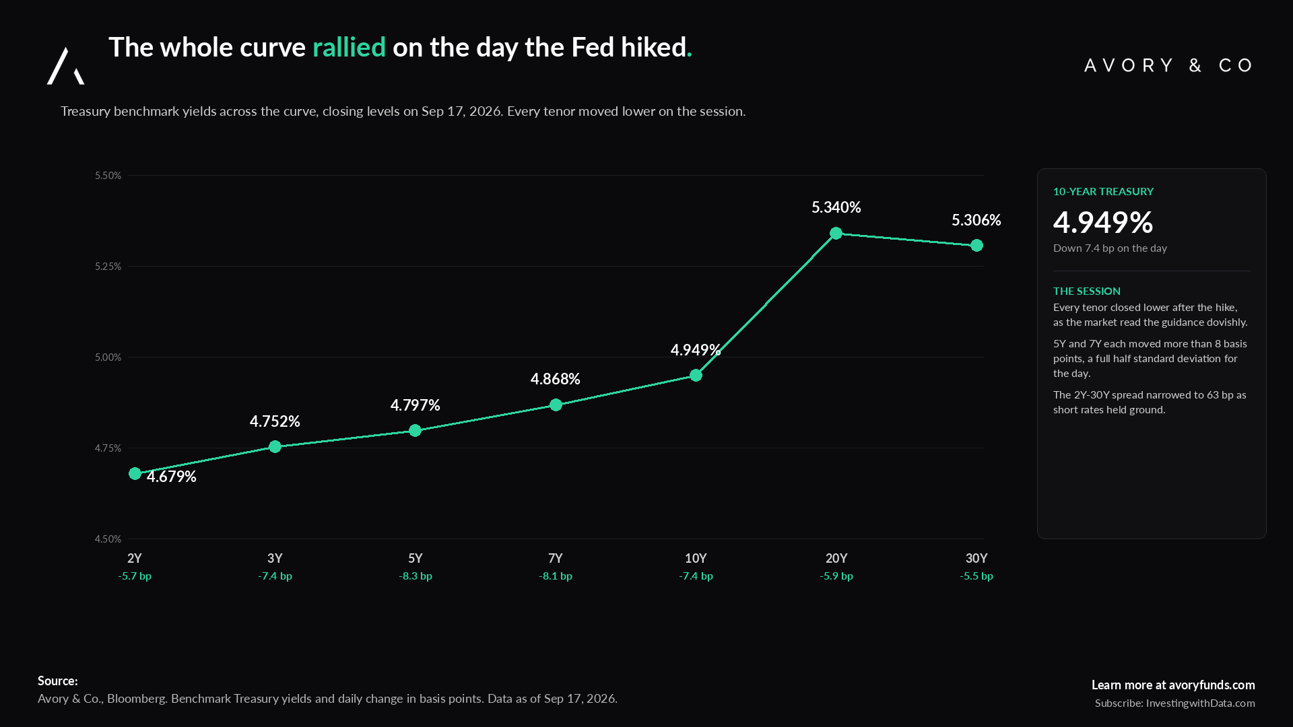This screenshot has width=1293, height=727.
Task: Click the 5.340% value label
Action: click(x=836, y=207)
